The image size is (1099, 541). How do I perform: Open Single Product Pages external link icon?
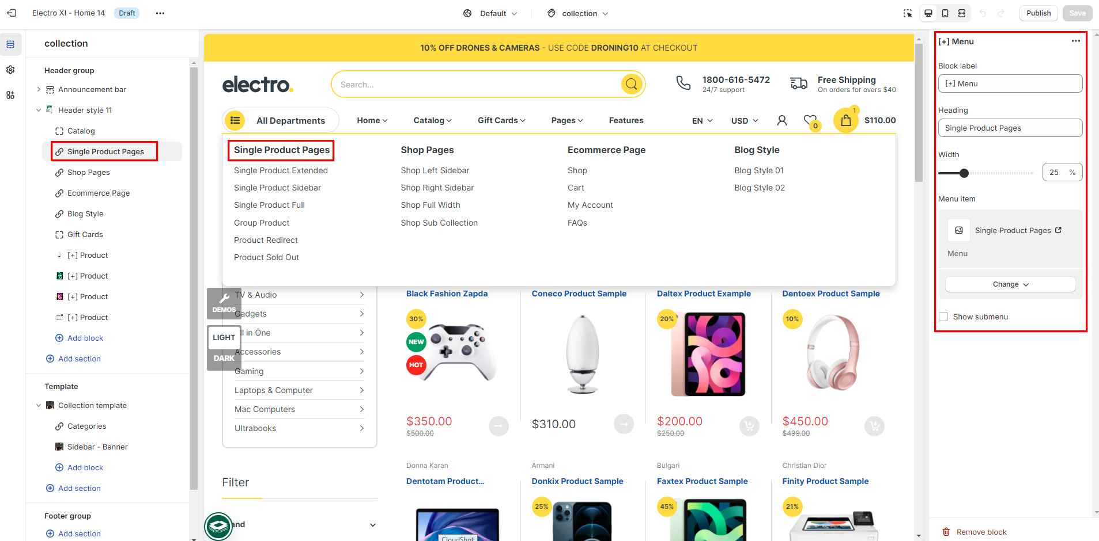1058,230
